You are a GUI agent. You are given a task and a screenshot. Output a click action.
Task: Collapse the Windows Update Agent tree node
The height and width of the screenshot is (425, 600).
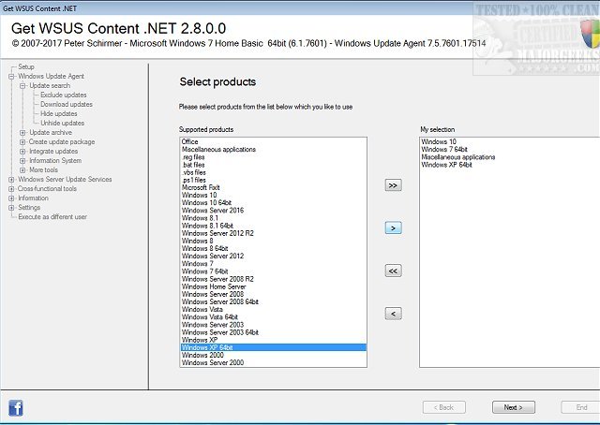pyautogui.click(x=11, y=76)
